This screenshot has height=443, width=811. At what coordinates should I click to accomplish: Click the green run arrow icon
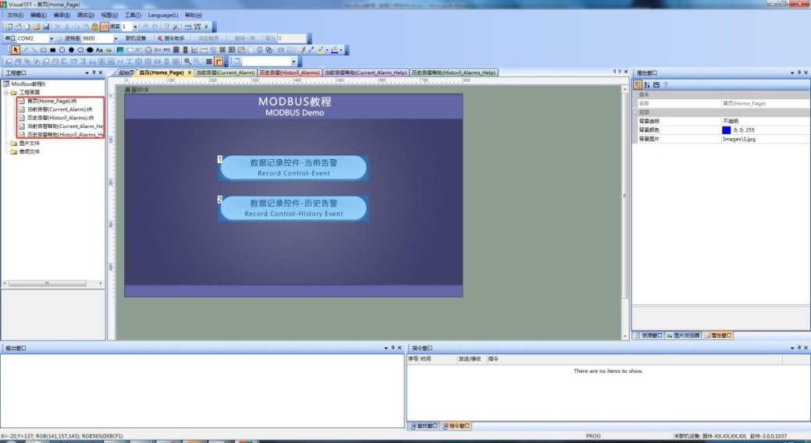[206, 27]
